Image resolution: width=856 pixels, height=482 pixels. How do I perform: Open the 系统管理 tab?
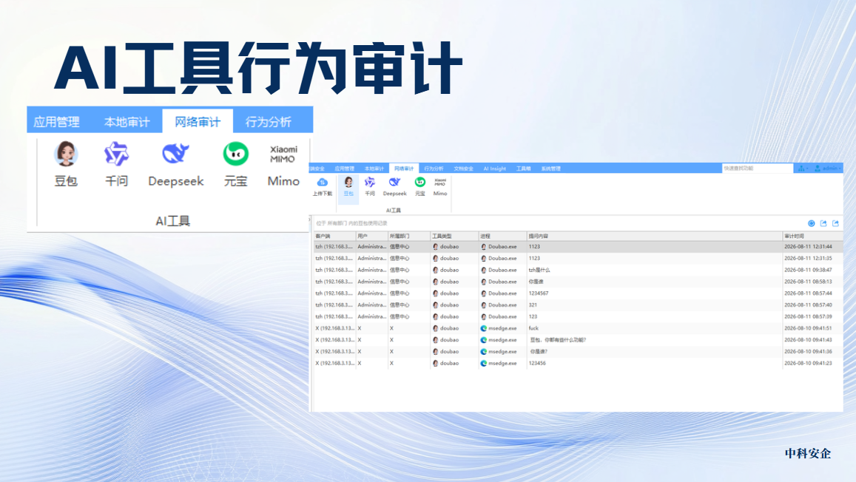click(551, 169)
